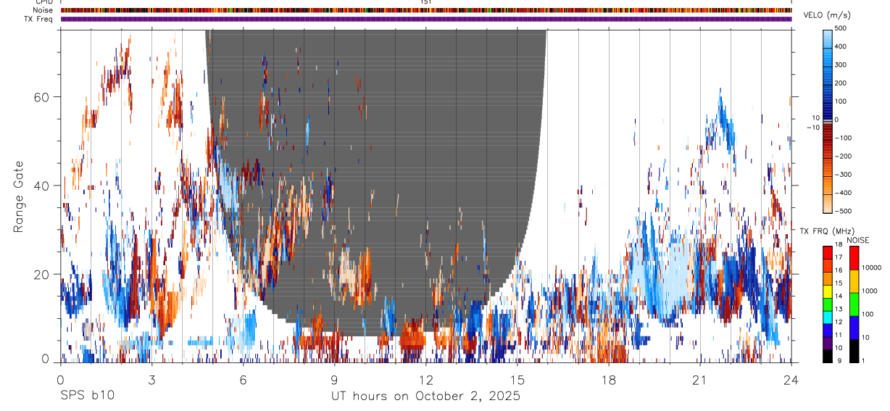
Task: Click the '6' x-axis hour tick label
Action: pyautogui.click(x=243, y=380)
